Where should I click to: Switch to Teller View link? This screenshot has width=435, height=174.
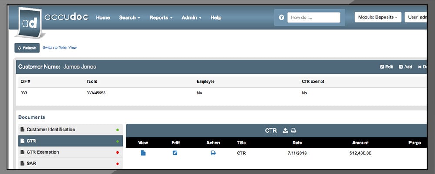pyautogui.click(x=60, y=47)
